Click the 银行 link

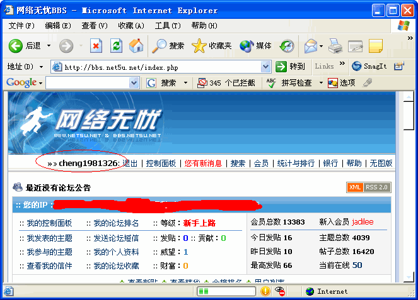(330, 164)
